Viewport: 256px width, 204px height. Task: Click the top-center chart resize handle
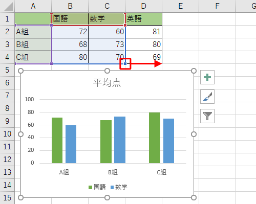pos(107,71)
